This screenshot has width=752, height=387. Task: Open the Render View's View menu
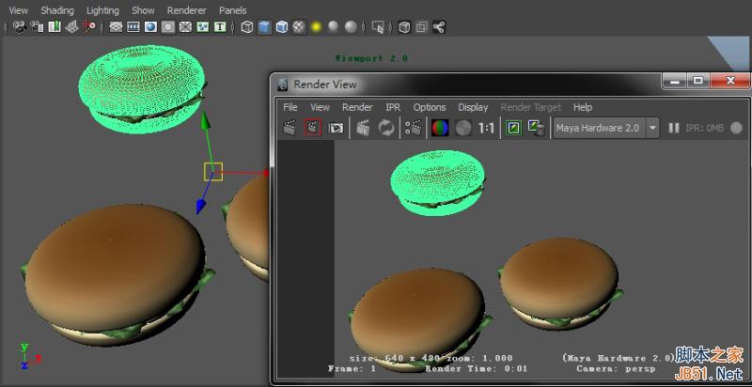[x=320, y=107]
